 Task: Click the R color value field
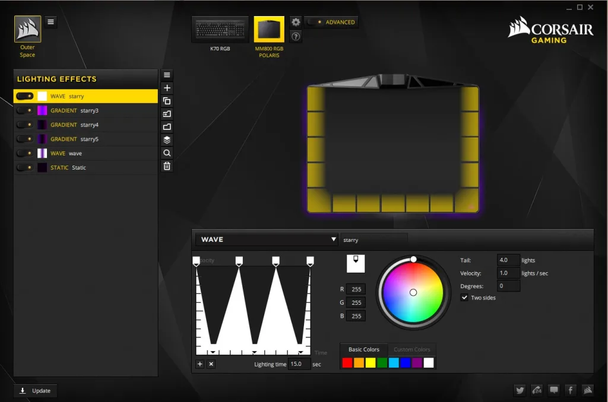click(356, 289)
